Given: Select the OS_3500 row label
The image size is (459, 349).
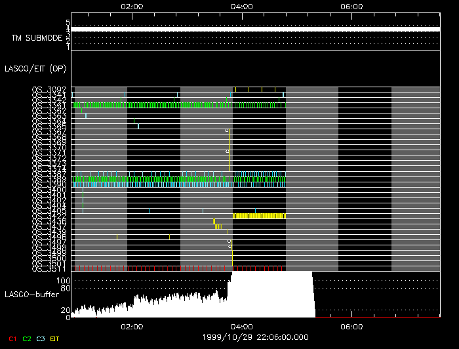Looking at the screenshot, I should tap(49, 258).
